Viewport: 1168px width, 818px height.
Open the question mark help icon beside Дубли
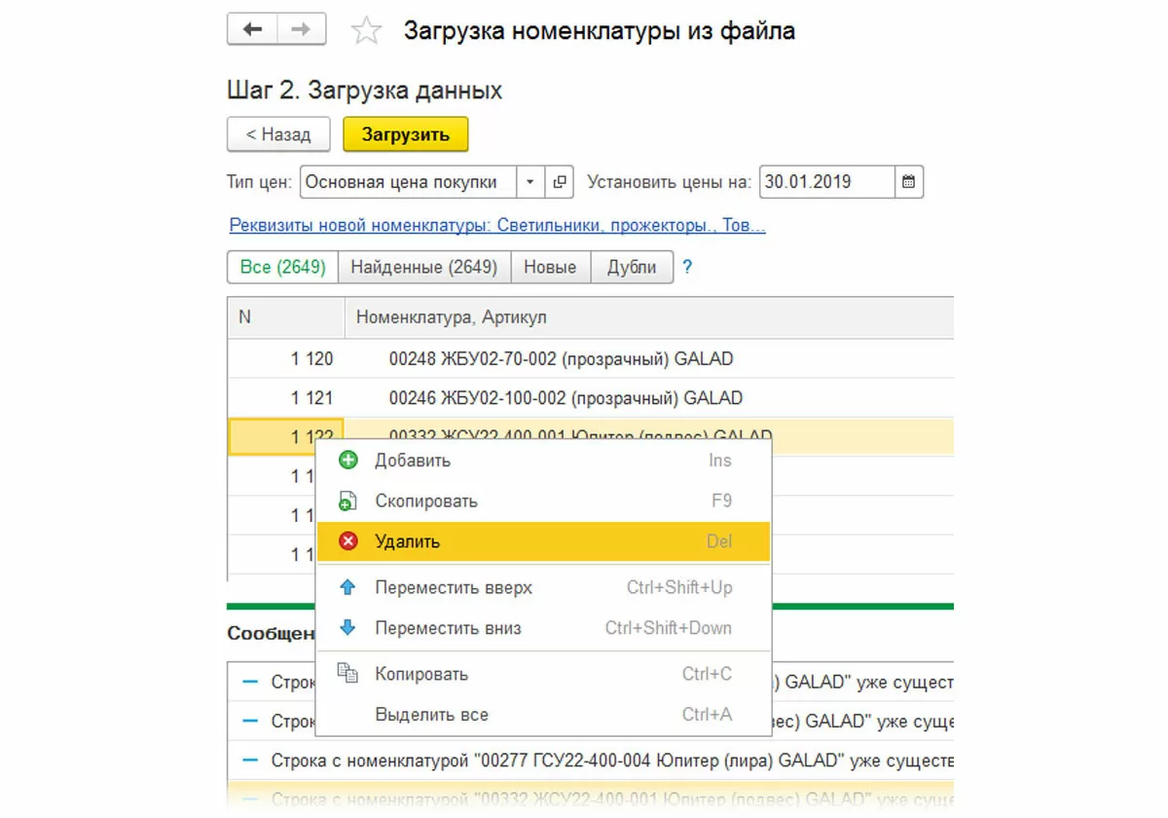[x=687, y=267]
